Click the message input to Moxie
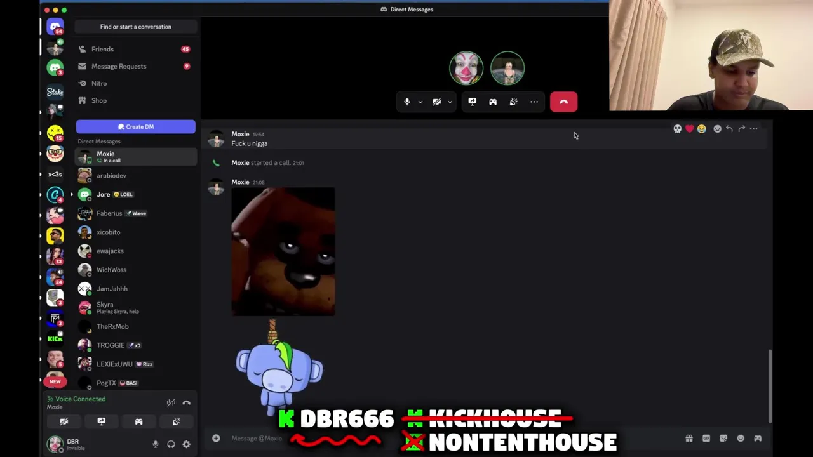Screen dimensions: 813x457 (x=445, y=438)
